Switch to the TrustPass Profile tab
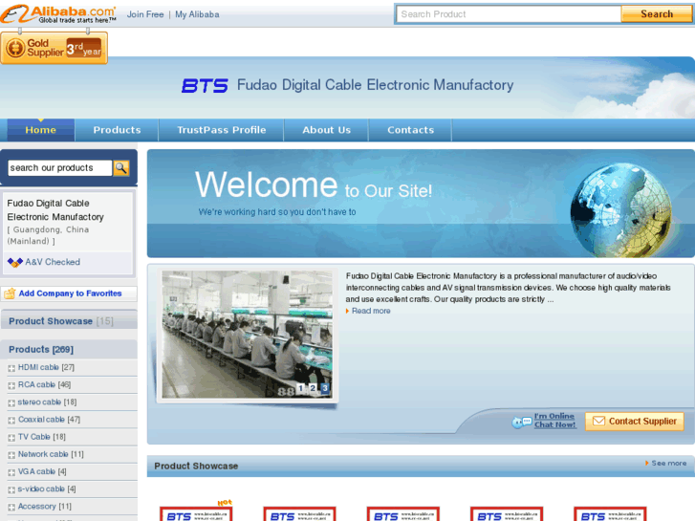Screen dimensions: 695x521 222,130
